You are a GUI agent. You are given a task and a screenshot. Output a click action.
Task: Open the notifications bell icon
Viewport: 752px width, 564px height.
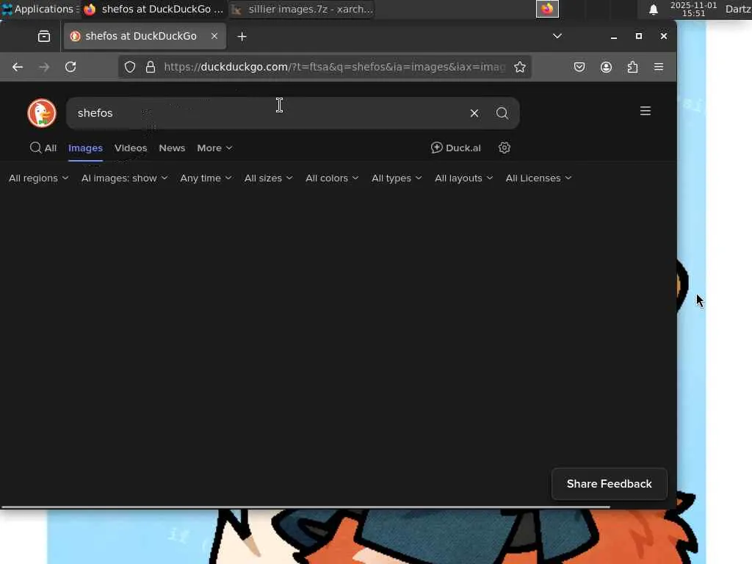(x=653, y=10)
